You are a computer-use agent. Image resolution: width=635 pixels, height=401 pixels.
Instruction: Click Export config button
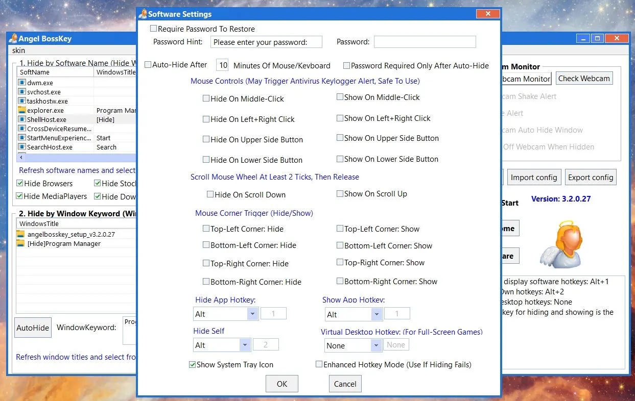[591, 177]
